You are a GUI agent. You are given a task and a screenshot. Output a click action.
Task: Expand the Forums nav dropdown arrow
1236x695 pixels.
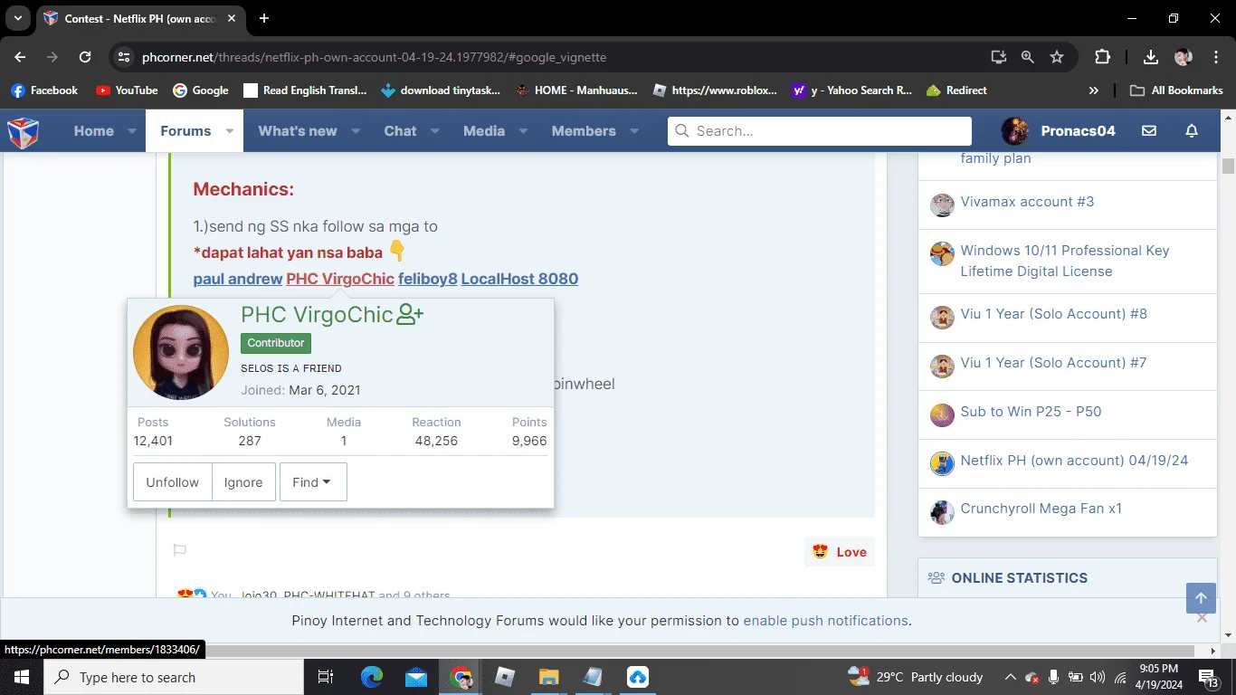pos(230,131)
